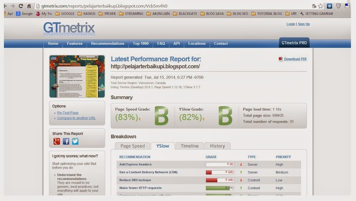Share report on Facebook icon
Viewport: 356px width, 201px height.
point(66,141)
